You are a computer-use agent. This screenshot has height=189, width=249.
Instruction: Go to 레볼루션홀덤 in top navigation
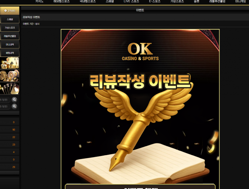pos(217,1)
